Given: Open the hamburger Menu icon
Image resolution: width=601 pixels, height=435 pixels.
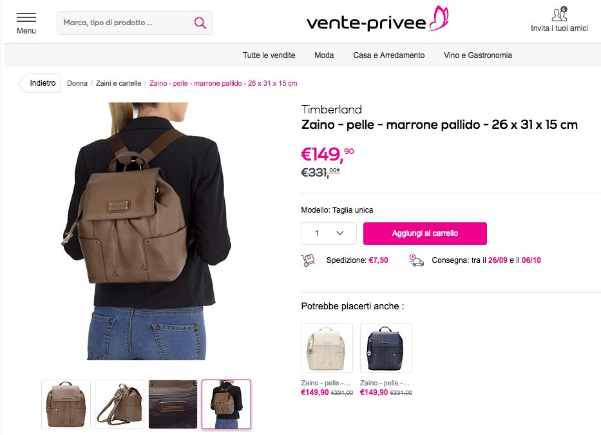Looking at the screenshot, I should pos(26,17).
